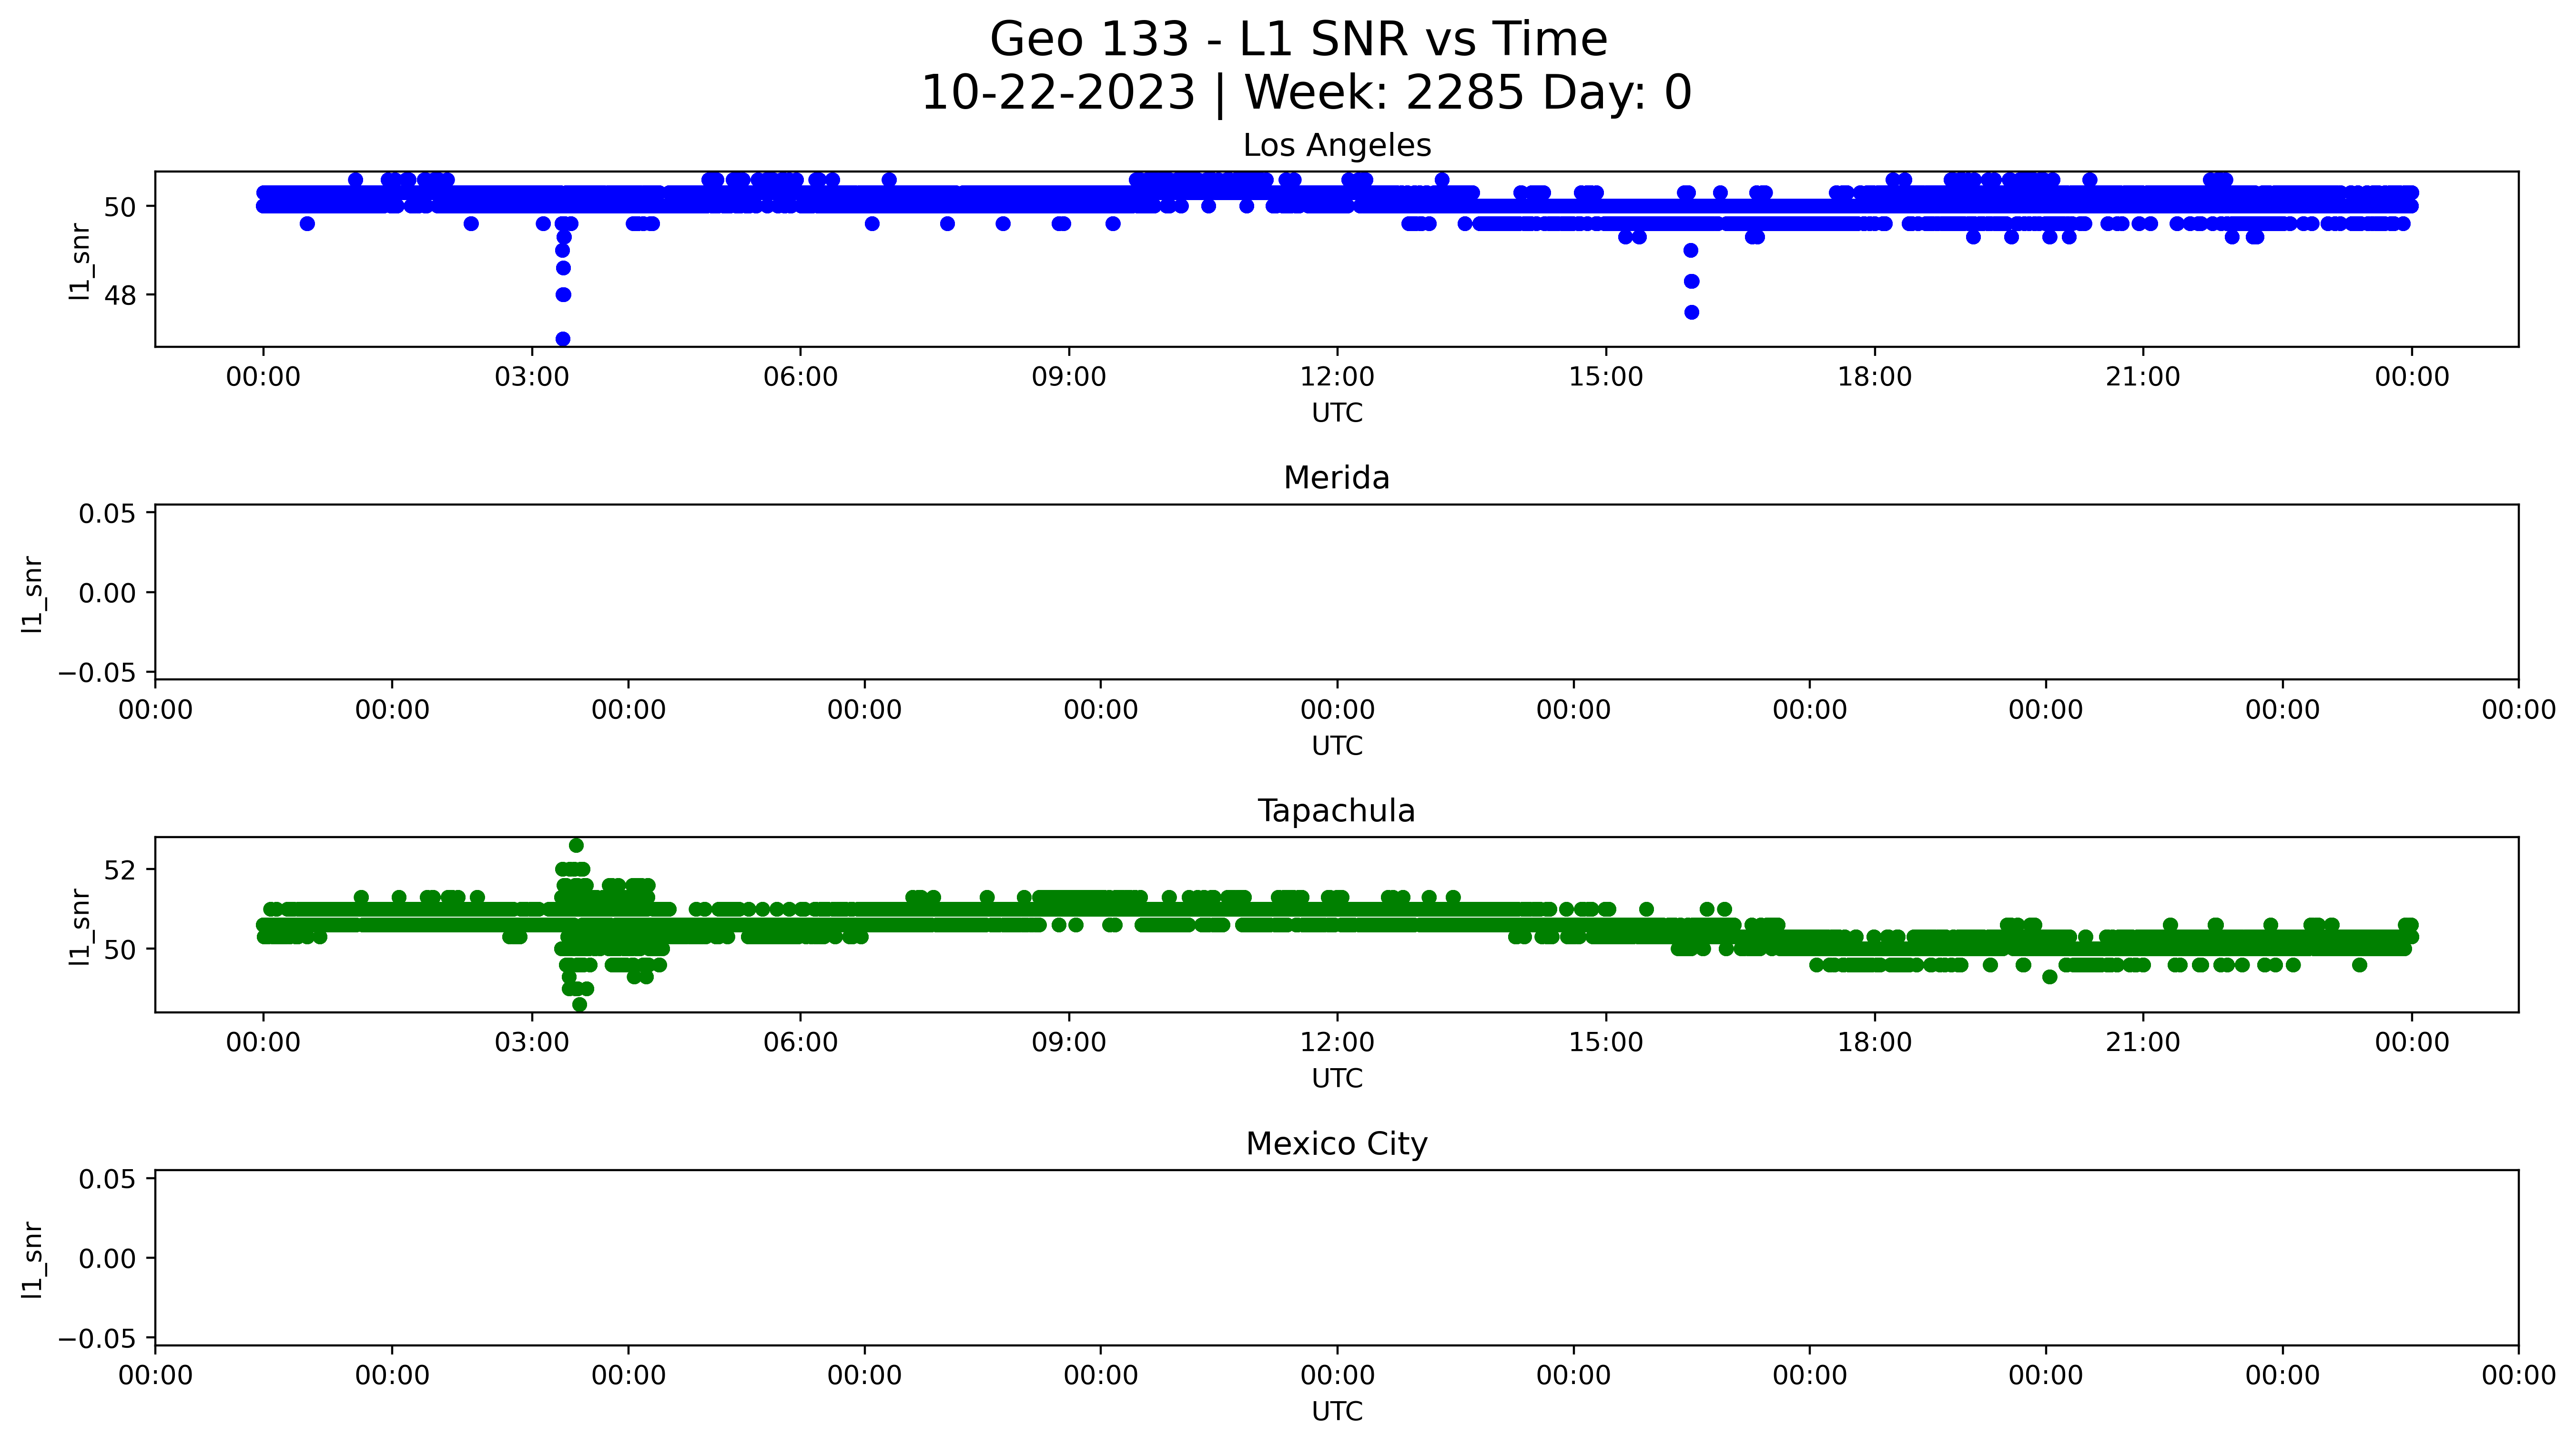This screenshot has height=1445, width=2576.
Task: Click the main figure title Geo 133
Action: [1298, 40]
